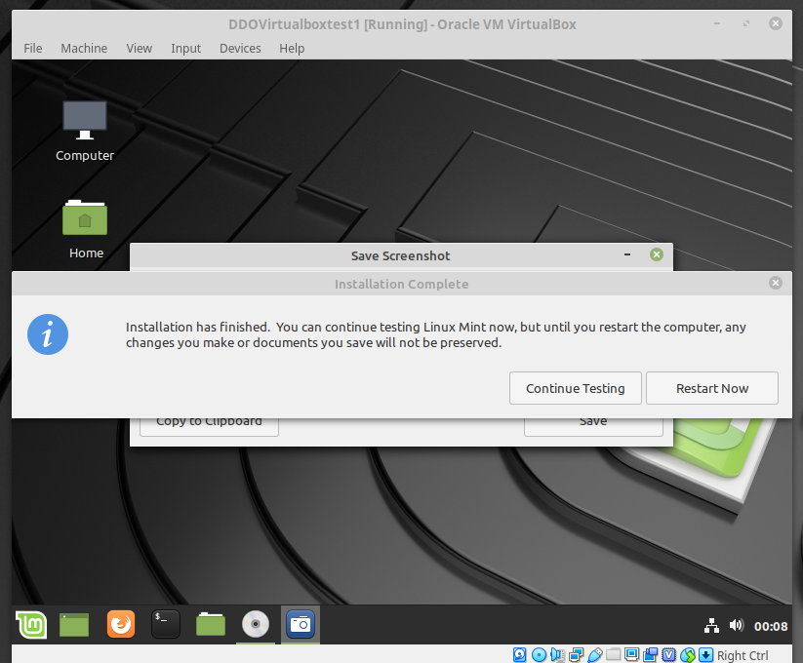Viewport: 803px width, 663px height.
Task: Close the Save Screenshot window
Action: [656, 254]
